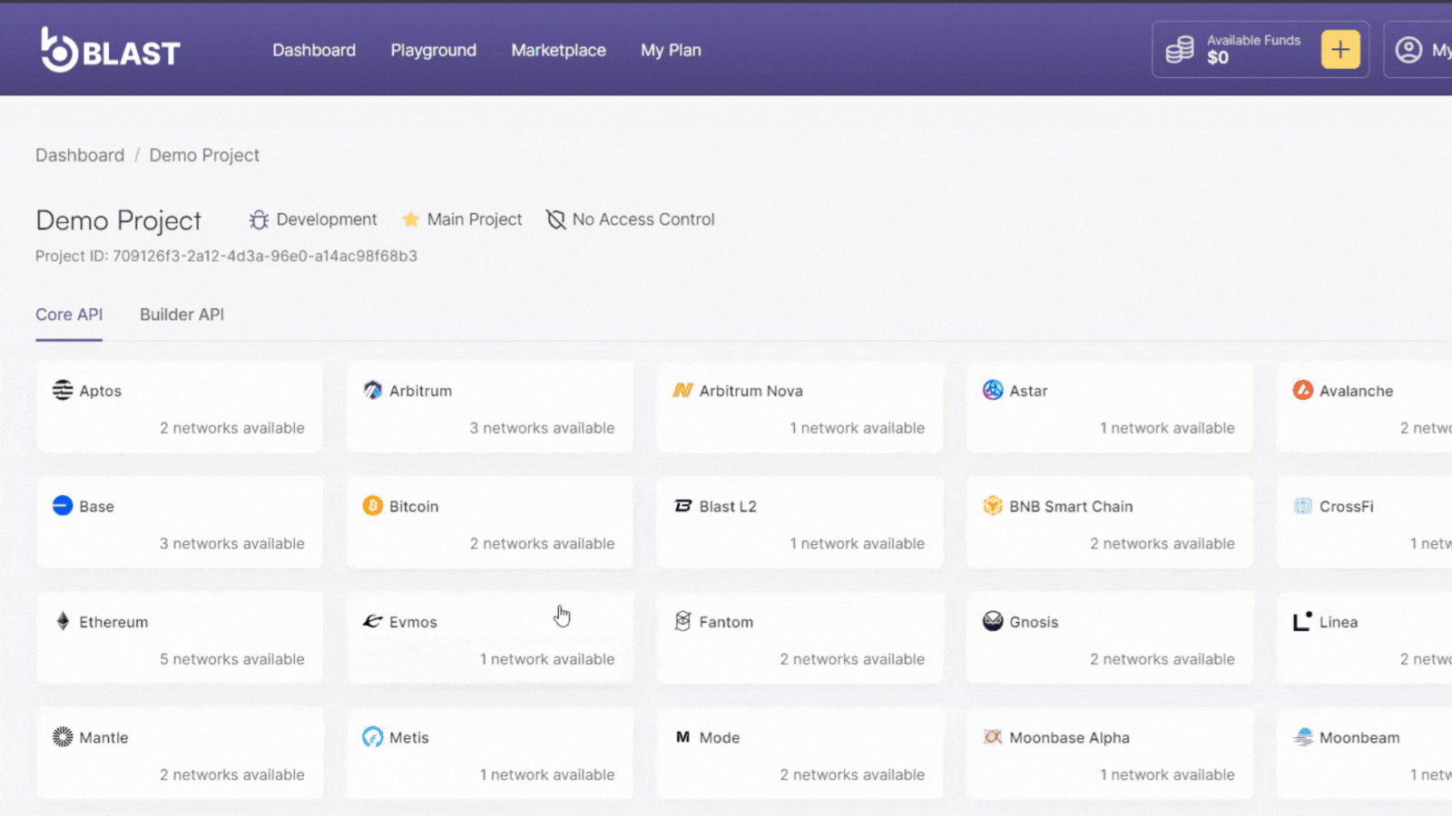Click the Moonbase Alpha chain icon
Screen dimensions: 1452x816
pos(993,736)
